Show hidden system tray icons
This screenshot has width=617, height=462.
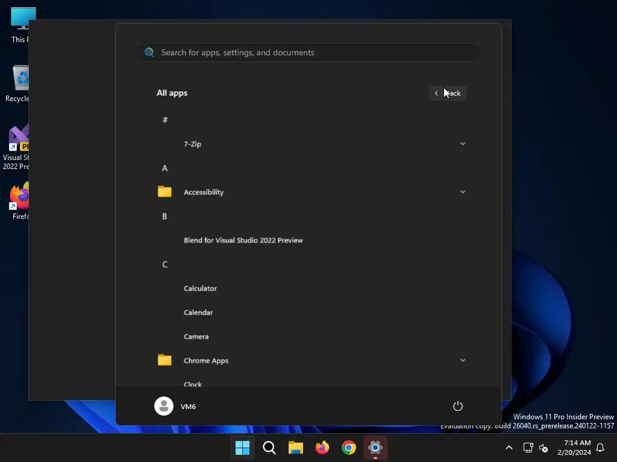[x=509, y=448]
